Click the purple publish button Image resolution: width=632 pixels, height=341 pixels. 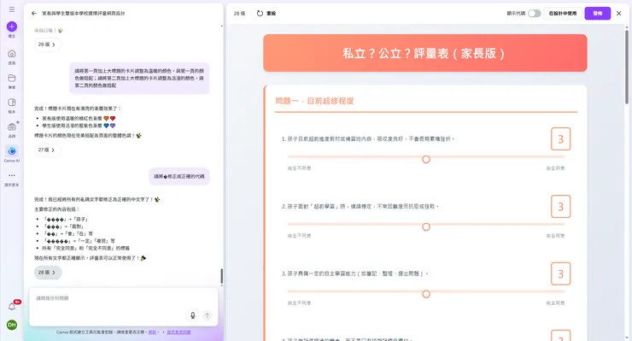click(x=597, y=14)
